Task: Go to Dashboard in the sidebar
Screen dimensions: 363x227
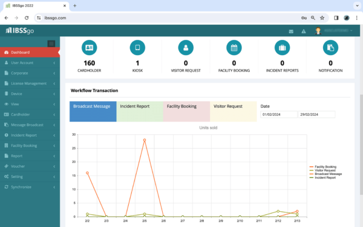Action: (30, 52)
